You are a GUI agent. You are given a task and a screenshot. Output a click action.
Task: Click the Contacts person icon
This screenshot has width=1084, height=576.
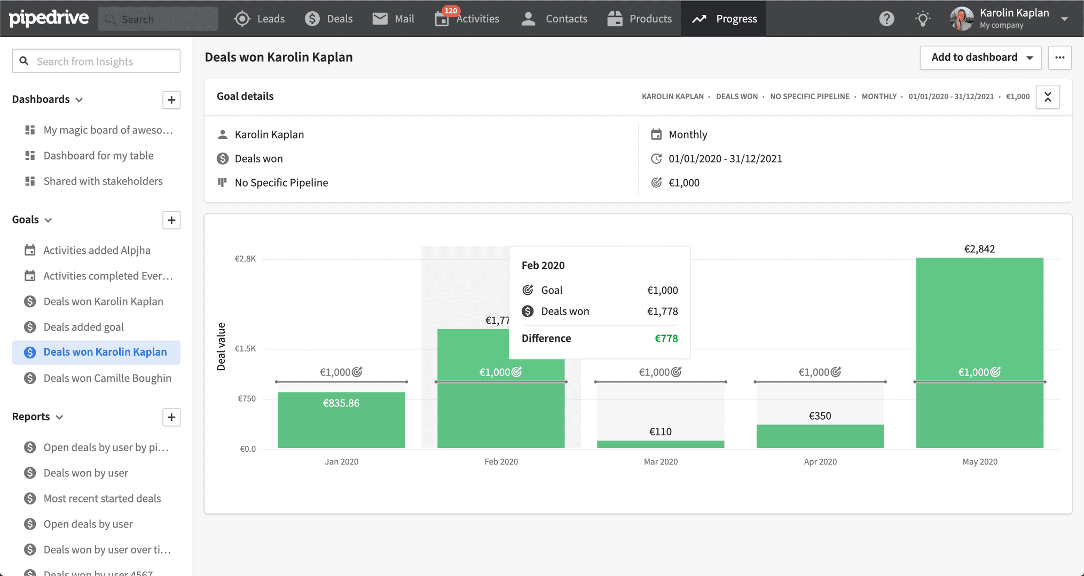coord(528,19)
